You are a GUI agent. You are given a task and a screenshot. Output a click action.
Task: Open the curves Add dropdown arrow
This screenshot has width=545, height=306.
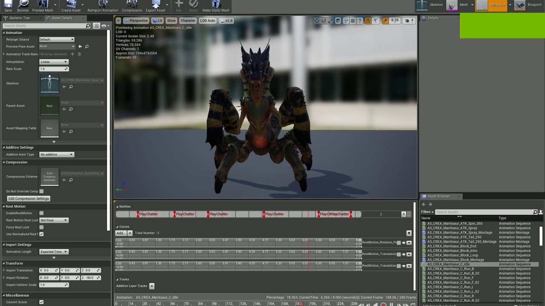coord(130,233)
